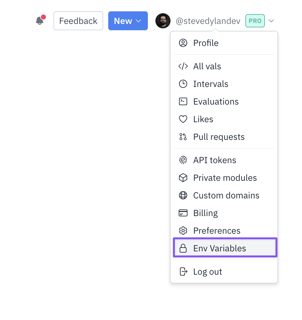The width and height of the screenshot is (302, 320).
Task: Click the terminal icon beside Evaluations
Action: tap(183, 101)
